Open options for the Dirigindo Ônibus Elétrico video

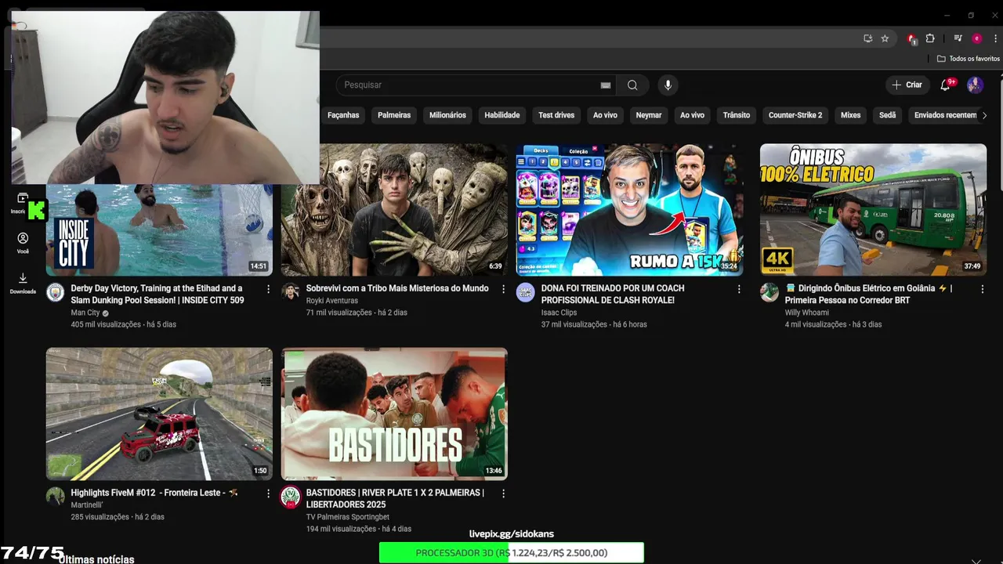982,289
